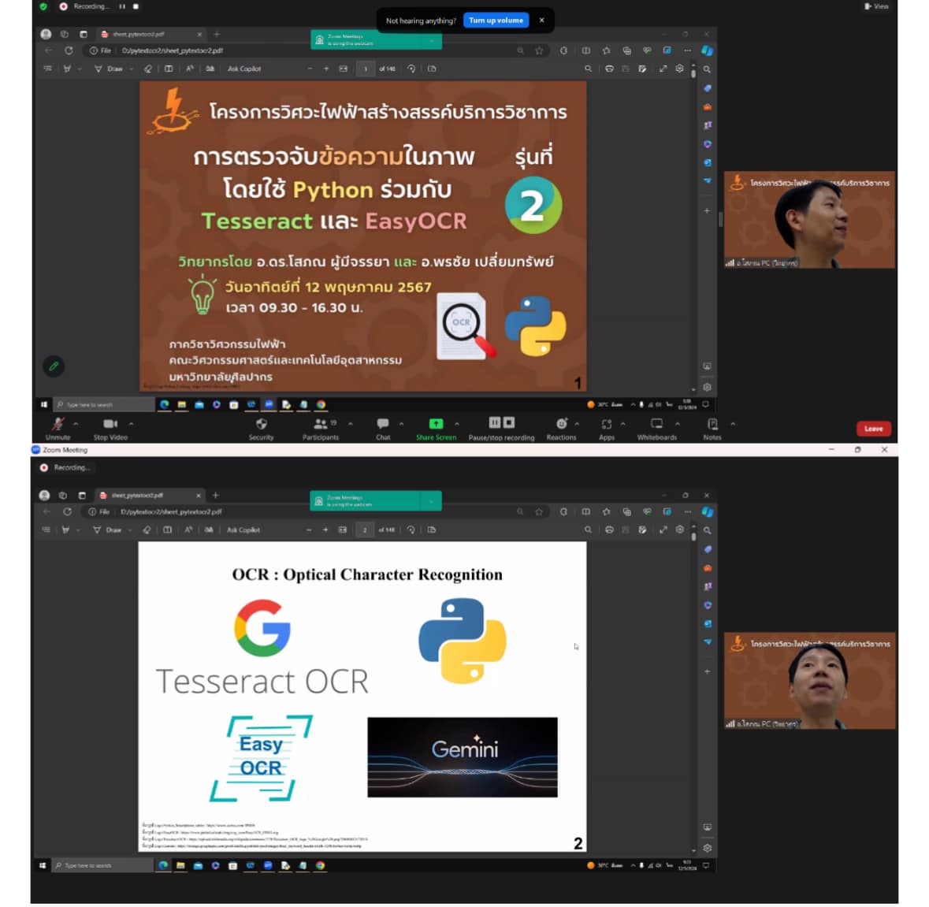Select the Draw tool above the Thai title slide

point(109,69)
